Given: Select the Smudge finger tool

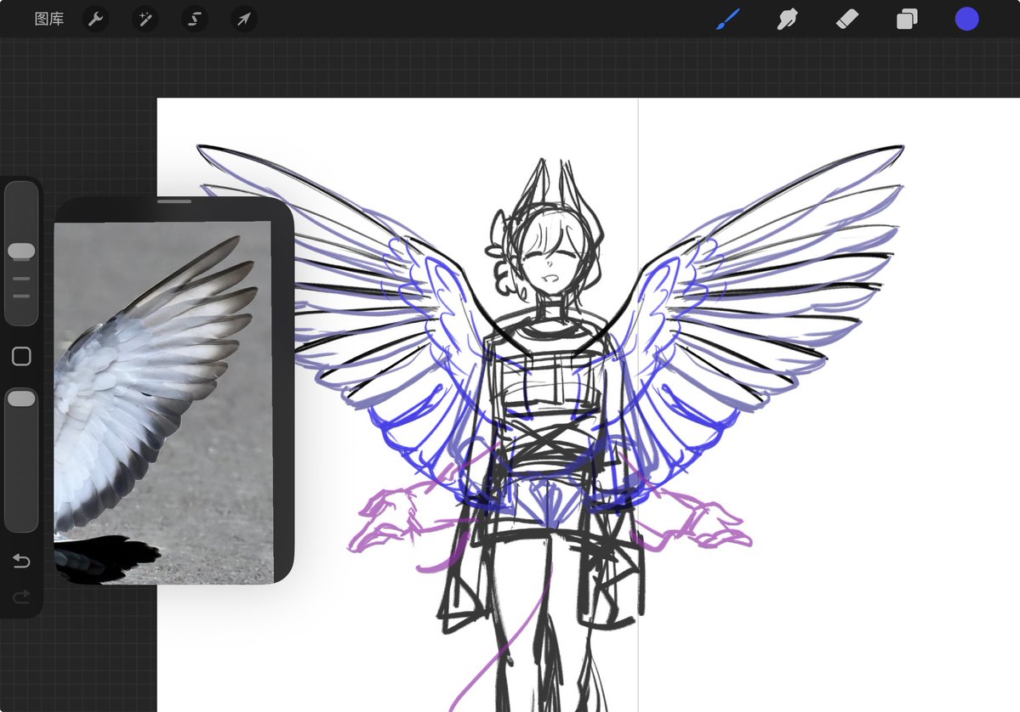Looking at the screenshot, I should tap(787, 19).
